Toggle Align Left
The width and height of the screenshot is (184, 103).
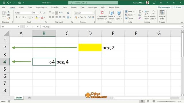50,17
